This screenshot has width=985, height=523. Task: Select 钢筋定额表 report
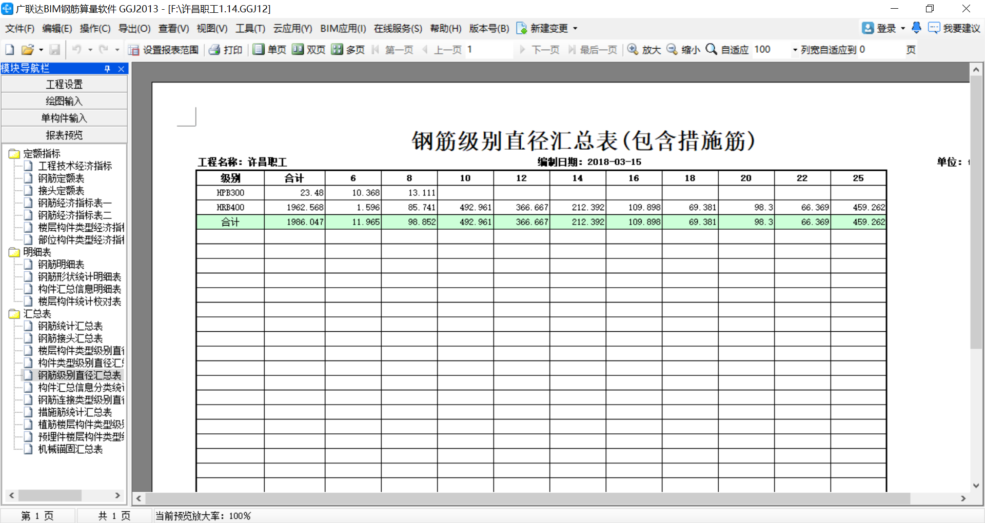[x=61, y=178]
